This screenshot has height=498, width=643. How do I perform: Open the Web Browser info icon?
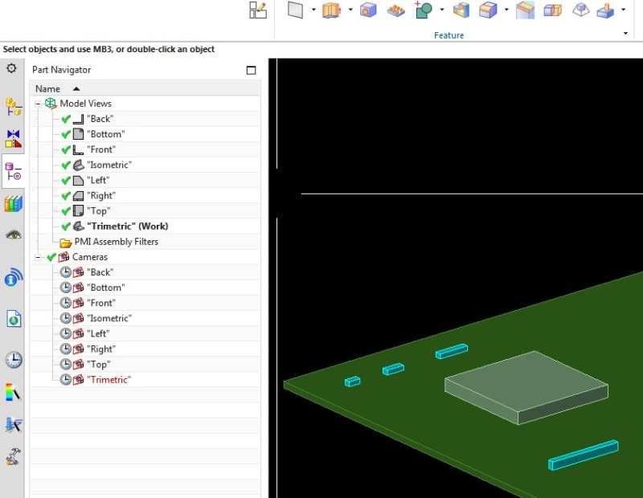point(14,277)
